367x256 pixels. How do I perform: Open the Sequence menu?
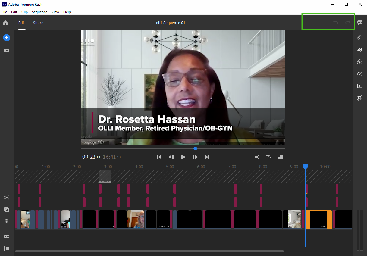tap(39, 12)
